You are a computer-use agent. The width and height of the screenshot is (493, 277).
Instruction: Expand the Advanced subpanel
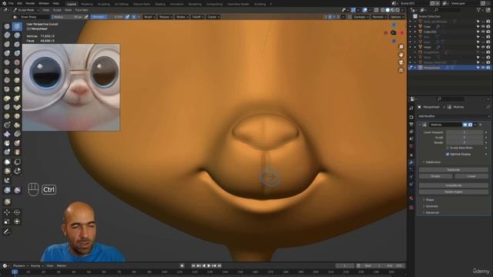click(431, 212)
